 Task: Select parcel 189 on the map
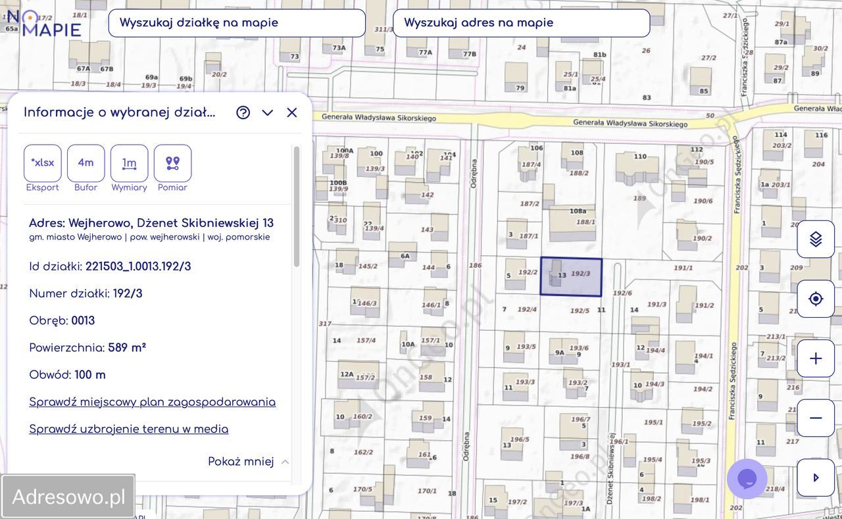pos(639,198)
